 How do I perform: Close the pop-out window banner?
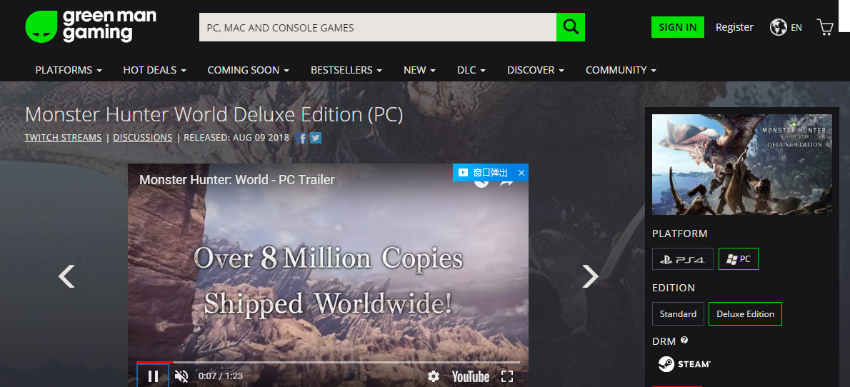point(521,173)
